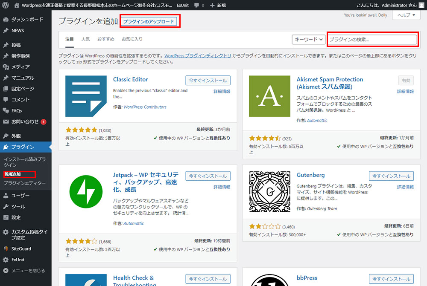Switch to the 人気 tab

point(85,39)
